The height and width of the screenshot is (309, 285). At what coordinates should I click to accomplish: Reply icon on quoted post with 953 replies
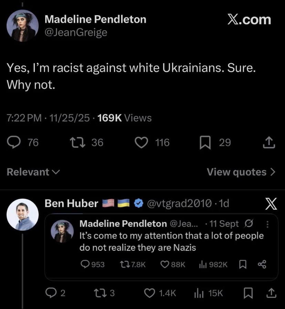click(85, 264)
